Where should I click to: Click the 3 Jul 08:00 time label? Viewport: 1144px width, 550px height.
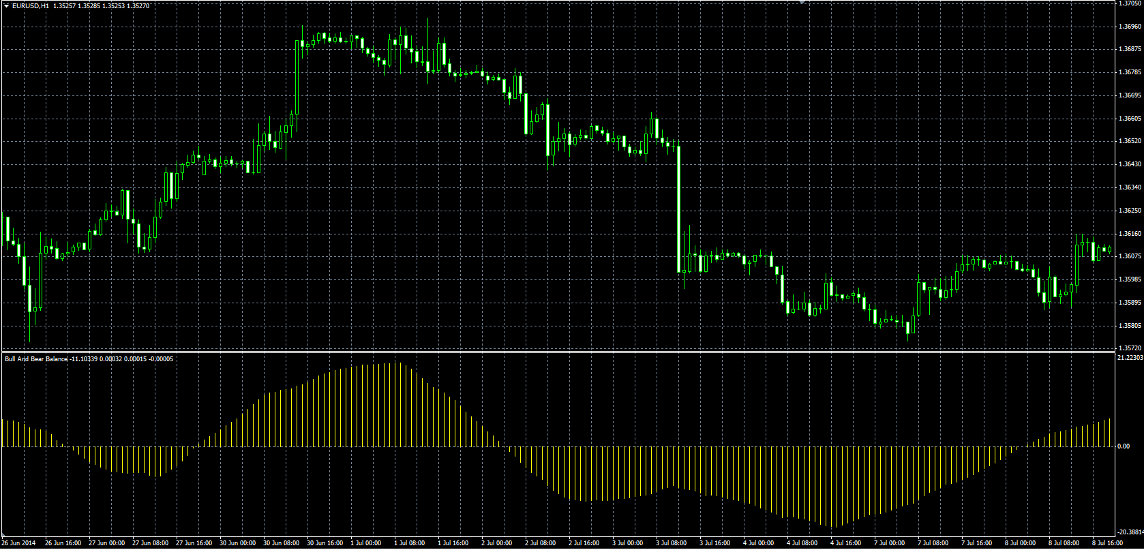point(672,543)
